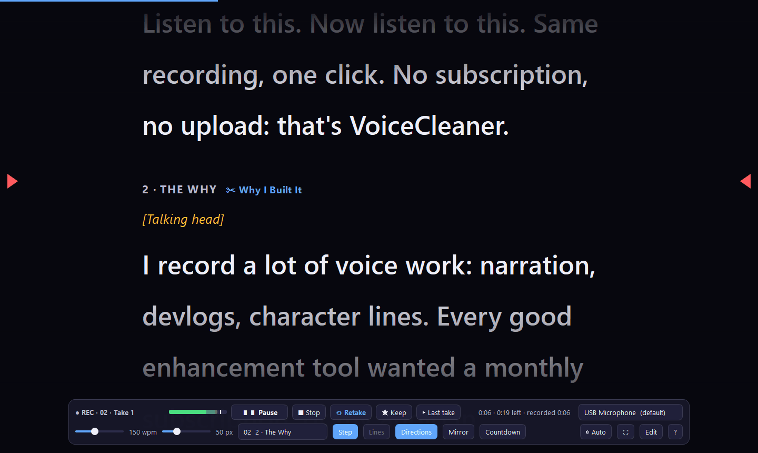Toggle Step scrolling mode

(x=345, y=432)
